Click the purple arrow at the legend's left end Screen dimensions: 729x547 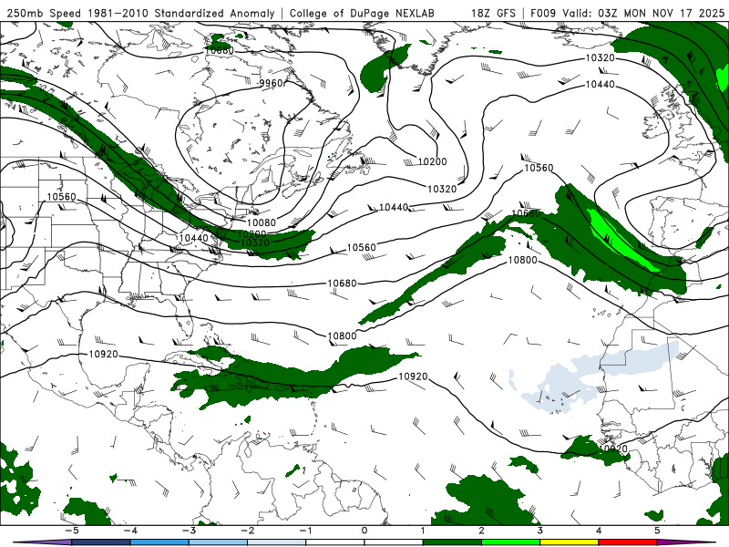pos(43,542)
